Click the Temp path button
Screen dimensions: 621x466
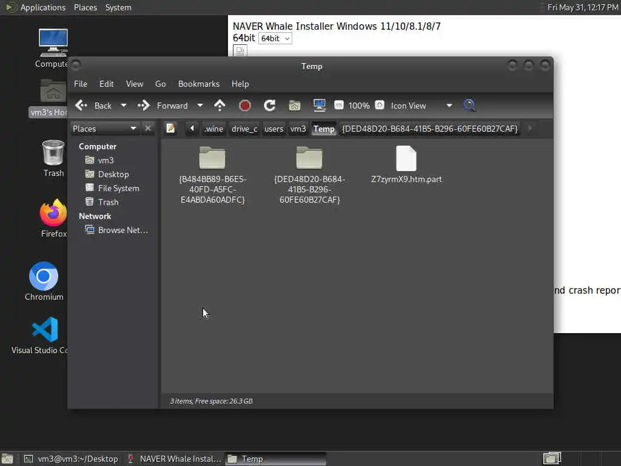(324, 129)
